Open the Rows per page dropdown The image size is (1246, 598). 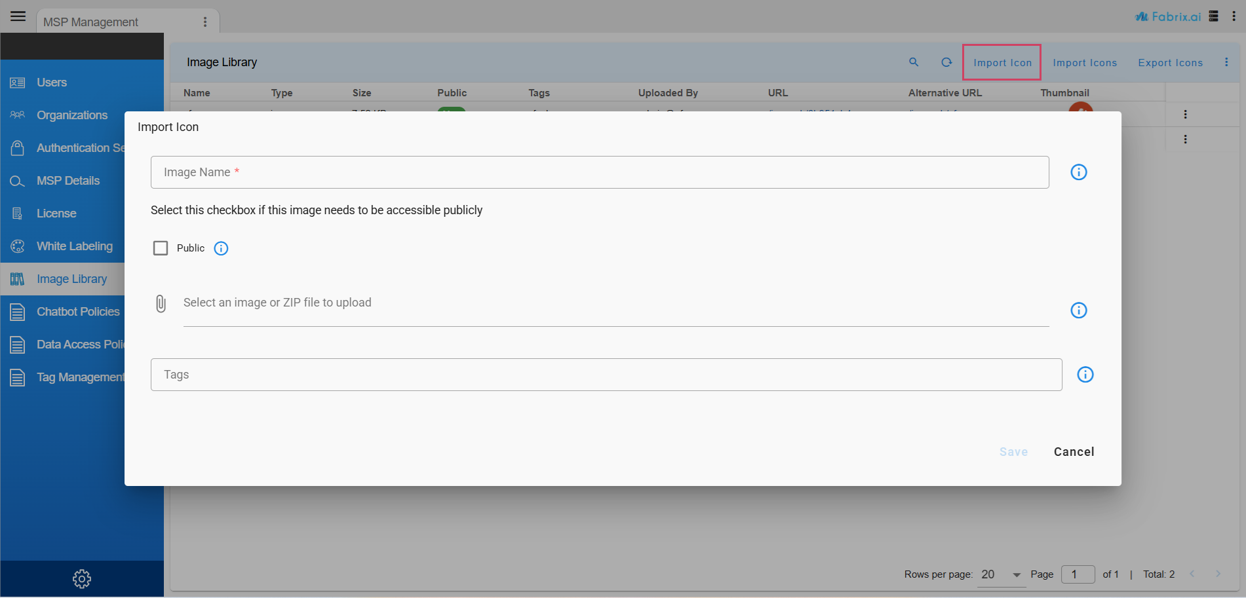point(1000,574)
